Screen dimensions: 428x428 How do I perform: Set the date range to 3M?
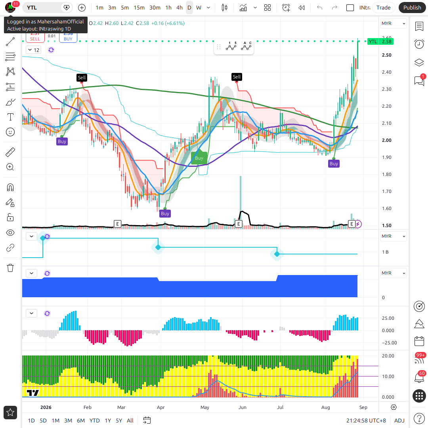pyautogui.click(x=68, y=420)
